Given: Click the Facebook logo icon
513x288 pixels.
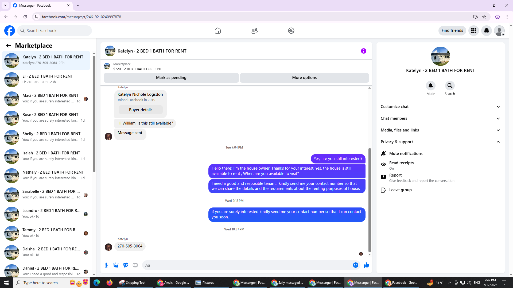Looking at the screenshot, I should [10, 31].
